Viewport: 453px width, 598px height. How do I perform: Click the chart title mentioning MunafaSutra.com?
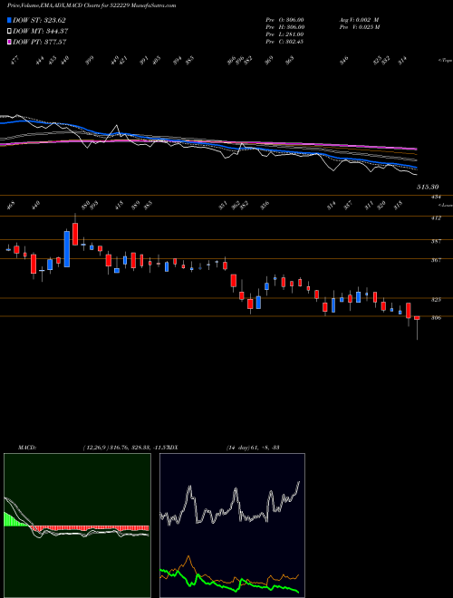[x=92, y=5]
